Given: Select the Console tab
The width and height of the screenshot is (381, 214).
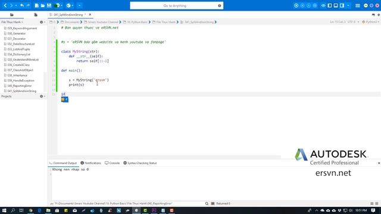Looking at the screenshot, I should (113, 163).
